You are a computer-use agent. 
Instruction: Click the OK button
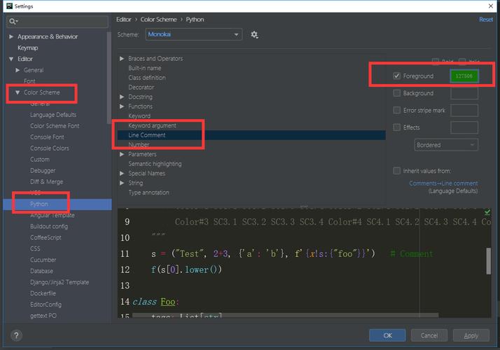click(387, 335)
